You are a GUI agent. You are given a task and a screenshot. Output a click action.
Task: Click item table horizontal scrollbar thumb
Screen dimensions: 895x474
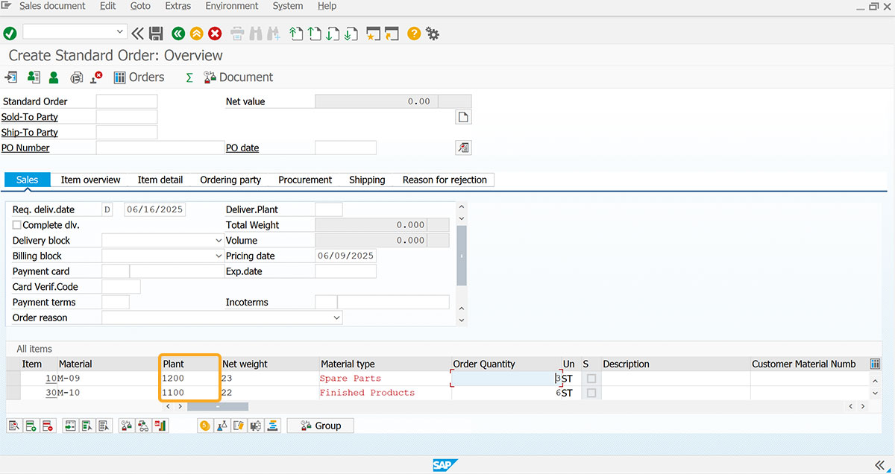tap(218, 407)
